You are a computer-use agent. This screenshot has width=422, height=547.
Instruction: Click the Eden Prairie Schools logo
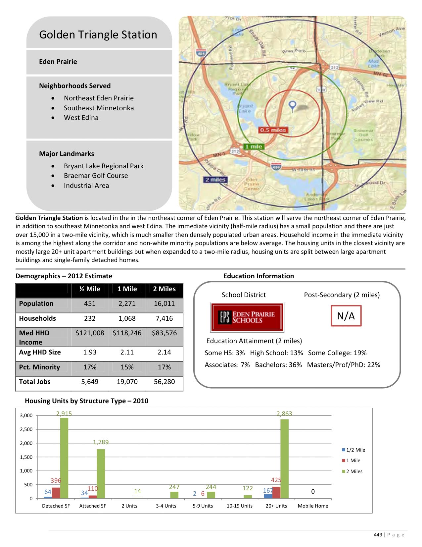click(x=247, y=317)
